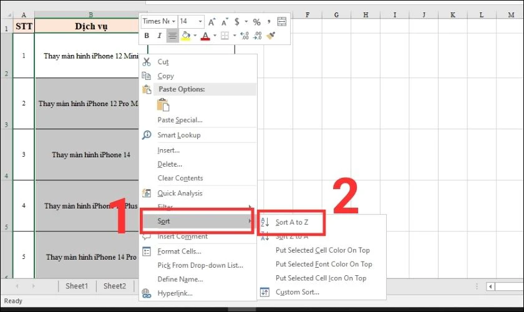
Task: Open the font color dropdown arrow
Action: click(215, 36)
